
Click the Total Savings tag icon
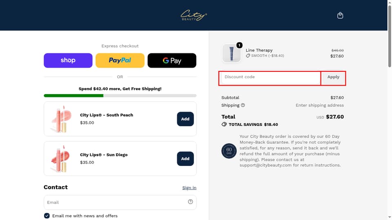coord(224,125)
